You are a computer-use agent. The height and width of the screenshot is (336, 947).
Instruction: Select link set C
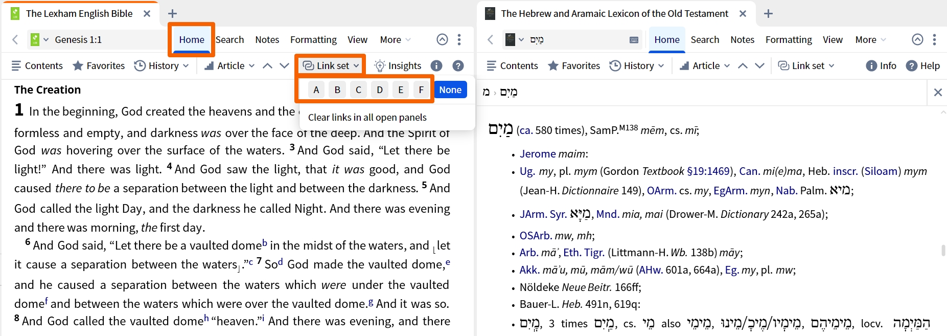pos(358,89)
